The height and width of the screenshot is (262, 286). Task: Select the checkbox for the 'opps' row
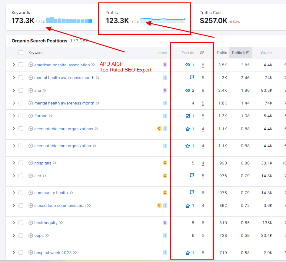[x=21, y=236]
